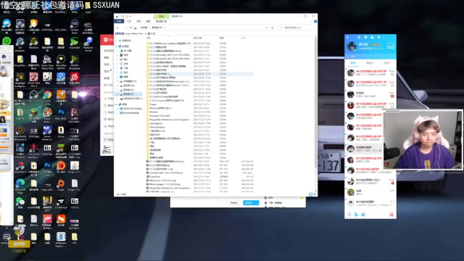
Task: Open CPUID ROG CPU-Z shortcut
Action: tap(34, 80)
